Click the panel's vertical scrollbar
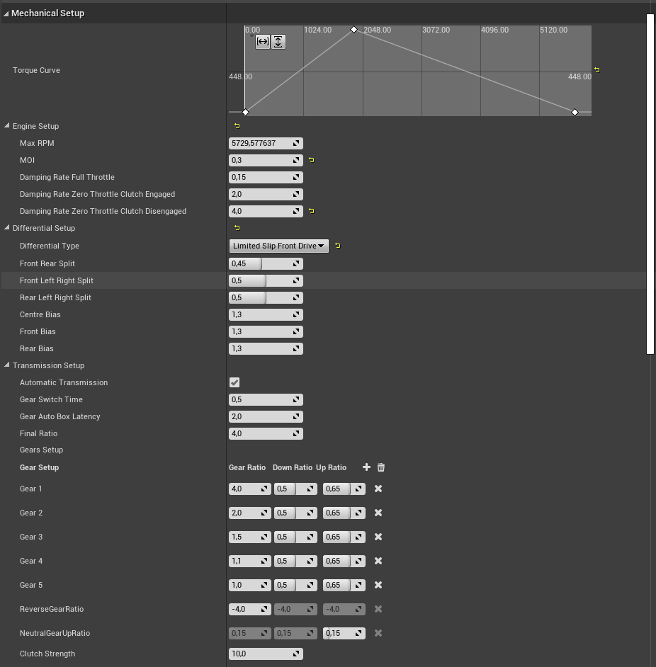The image size is (656, 667). click(650, 184)
